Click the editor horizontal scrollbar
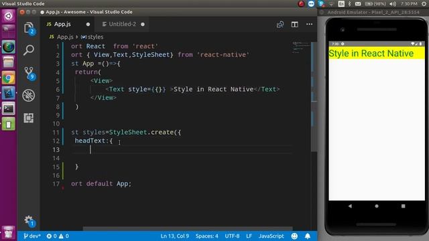The image size is (429, 241). (x=188, y=228)
